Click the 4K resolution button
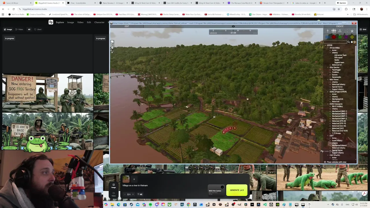The width and height of the screenshot is (370, 208). point(140,194)
